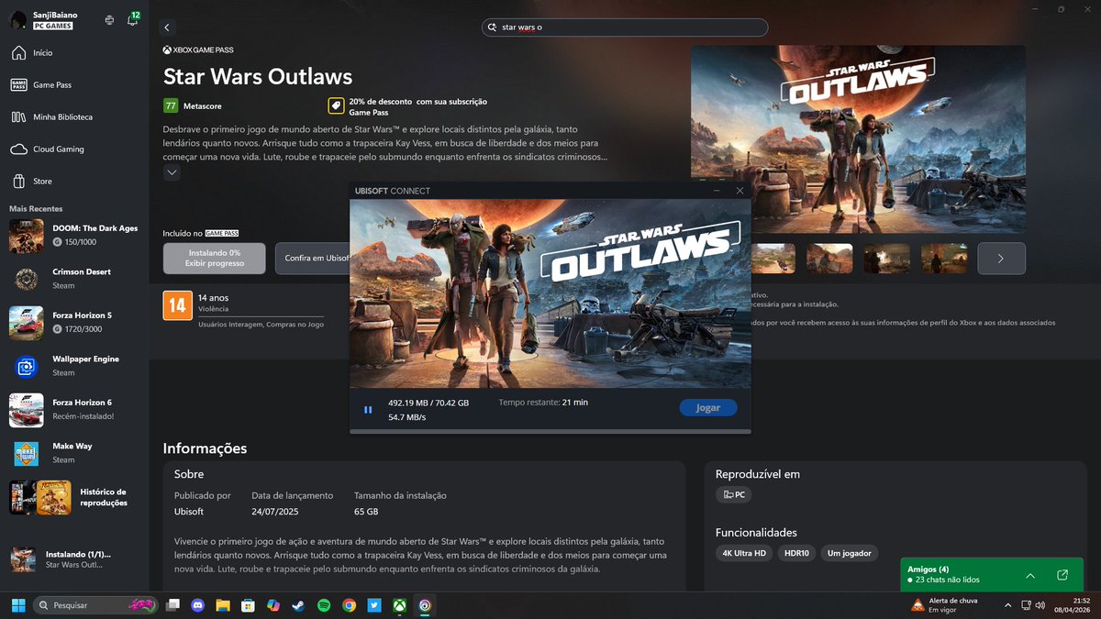Open Ubisoft Connect from the taskbar
The image size is (1101, 619).
point(425,605)
